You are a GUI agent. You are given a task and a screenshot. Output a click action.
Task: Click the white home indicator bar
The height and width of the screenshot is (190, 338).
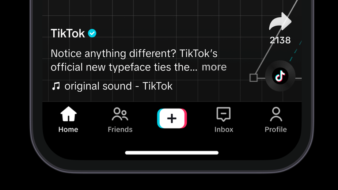[x=172, y=153]
